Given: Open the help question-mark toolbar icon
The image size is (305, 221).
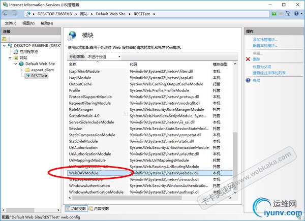Looking at the screenshot, I should point(296,14).
